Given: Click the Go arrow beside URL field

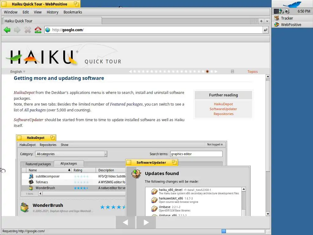Looking at the screenshot, I should point(266,30).
